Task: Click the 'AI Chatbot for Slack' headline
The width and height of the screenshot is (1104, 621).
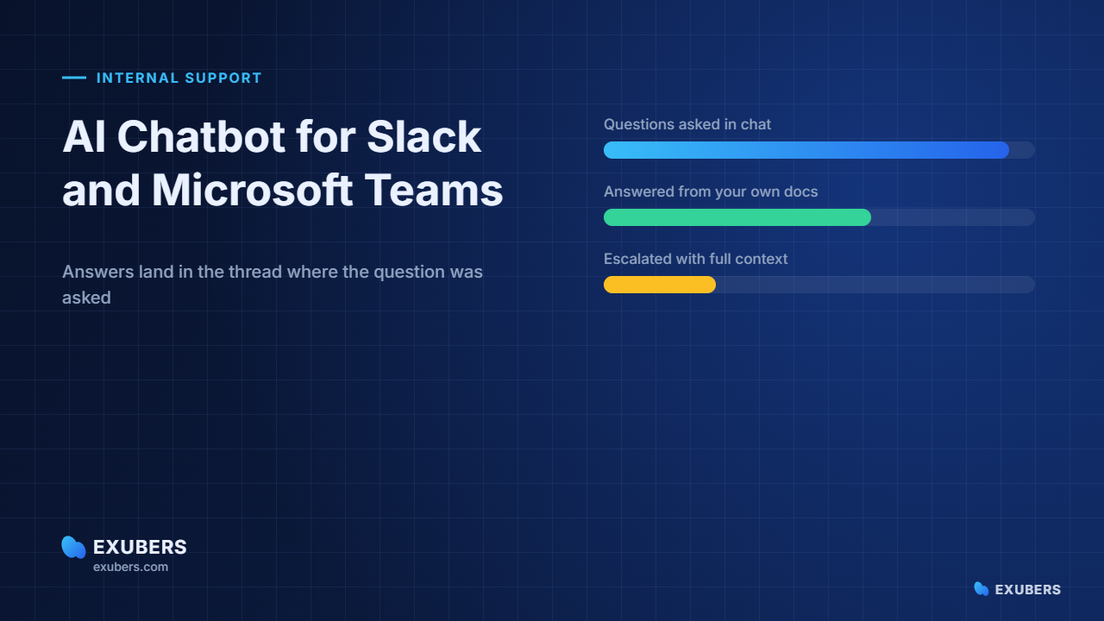Action: (283, 163)
